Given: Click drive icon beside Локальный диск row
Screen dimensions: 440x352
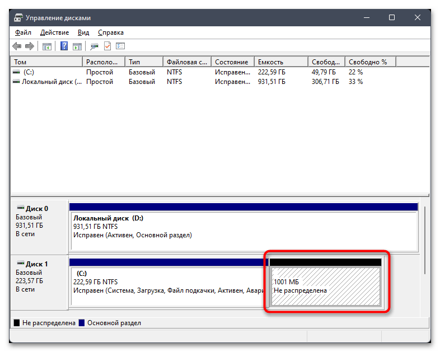Looking at the screenshot, I should click(17, 82).
